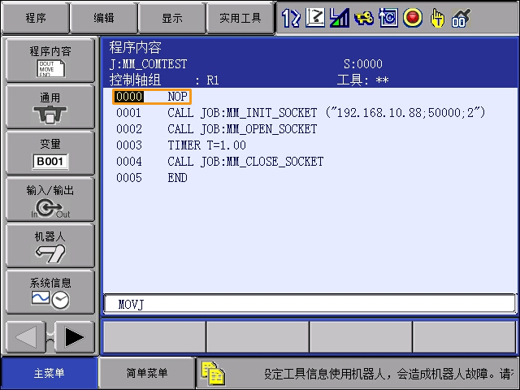The height and width of the screenshot is (390, 520).
Task: Click the right page arrow button
Action: (x=75, y=337)
